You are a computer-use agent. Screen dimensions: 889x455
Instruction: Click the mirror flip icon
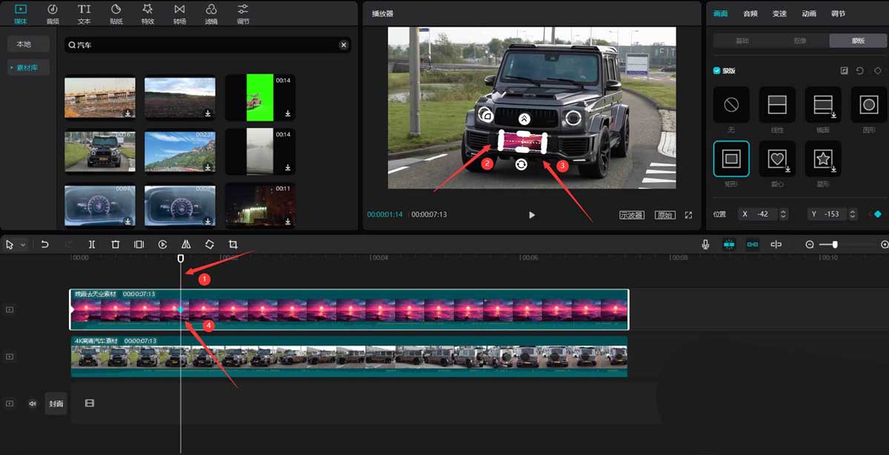click(186, 244)
